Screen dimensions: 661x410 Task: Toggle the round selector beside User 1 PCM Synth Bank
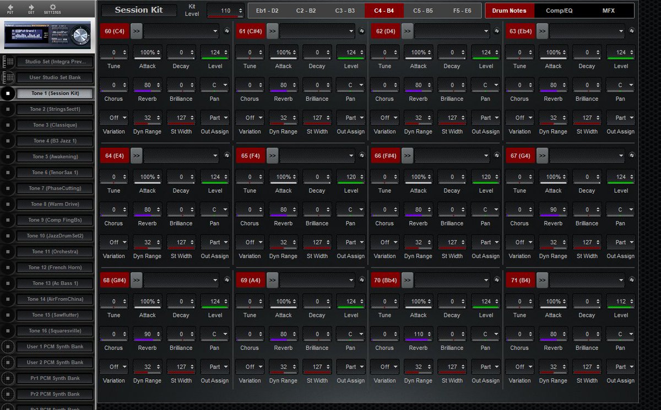(x=8, y=346)
